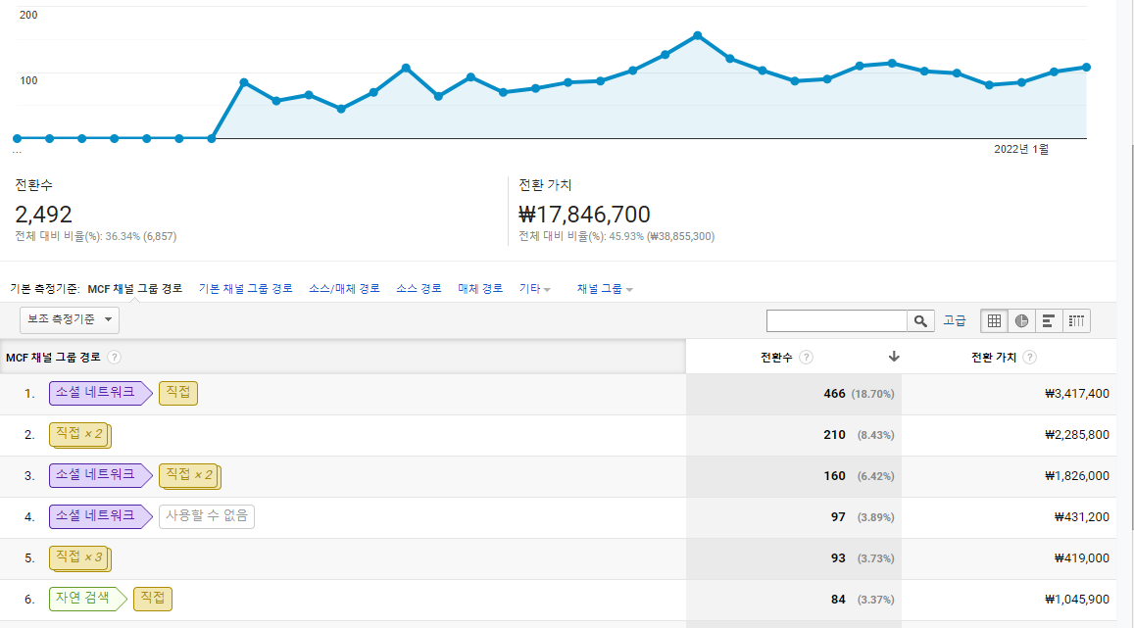Click the table search input field

coord(837,321)
